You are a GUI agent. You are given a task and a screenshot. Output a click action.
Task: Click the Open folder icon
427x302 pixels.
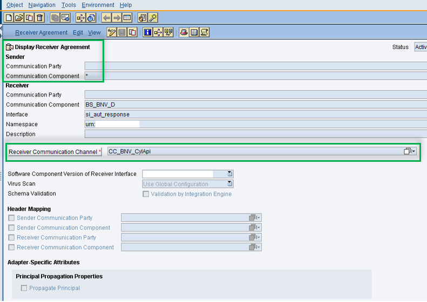(19, 18)
